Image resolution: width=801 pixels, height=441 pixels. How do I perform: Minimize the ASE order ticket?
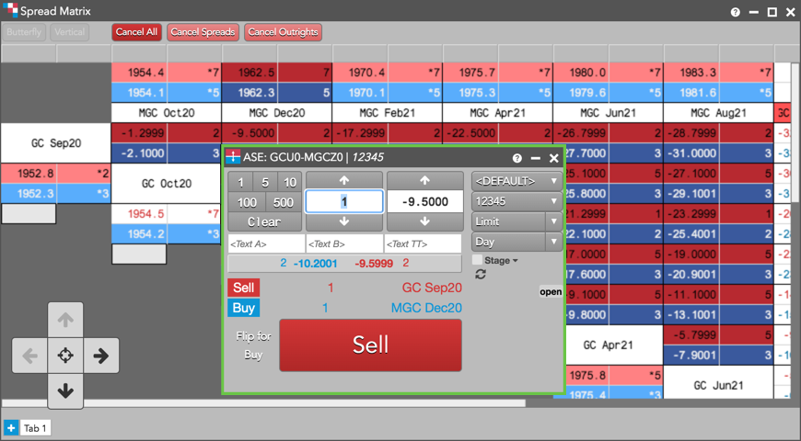(535, 158)
